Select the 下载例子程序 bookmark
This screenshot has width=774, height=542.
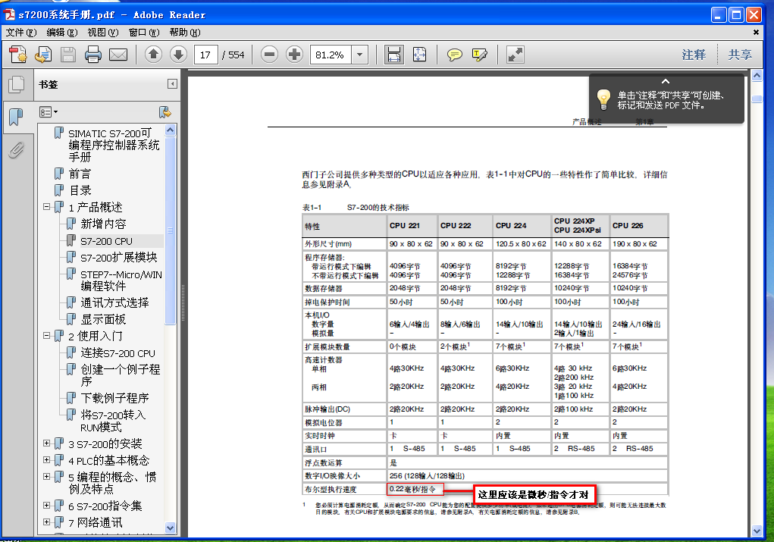tap(114, 398)
